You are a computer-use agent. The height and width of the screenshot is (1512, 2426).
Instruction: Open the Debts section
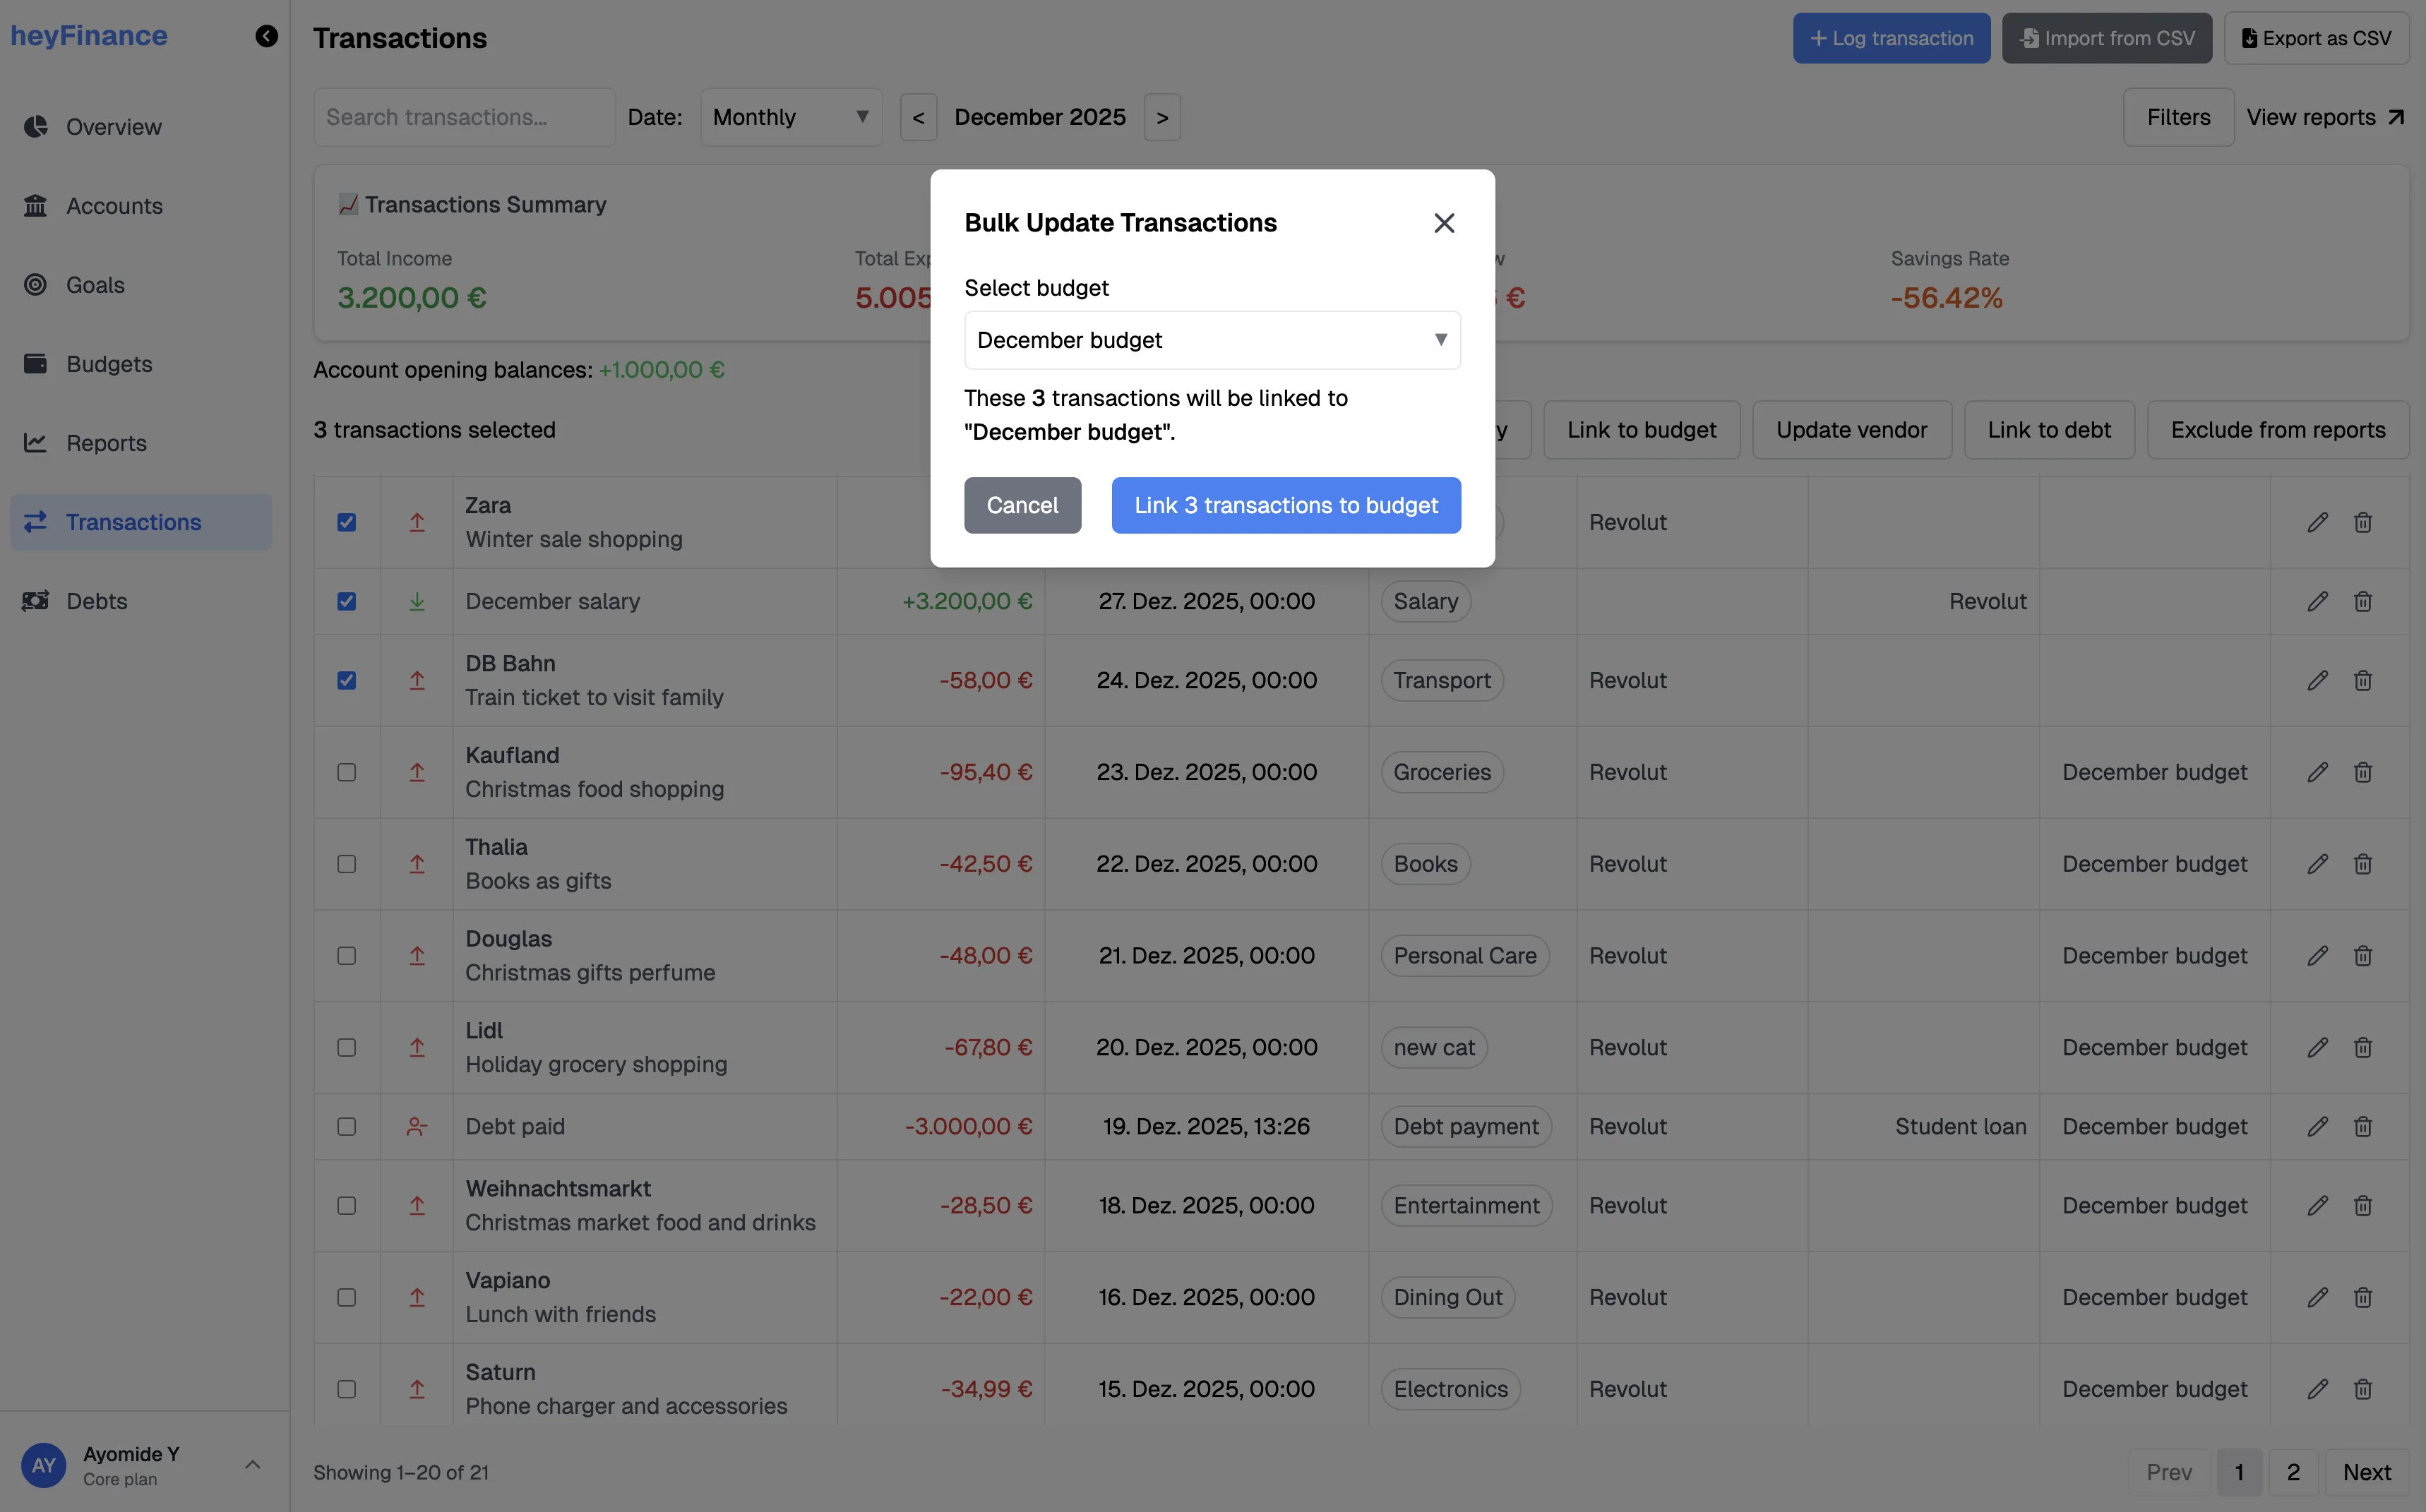click(x=97, y=600)
